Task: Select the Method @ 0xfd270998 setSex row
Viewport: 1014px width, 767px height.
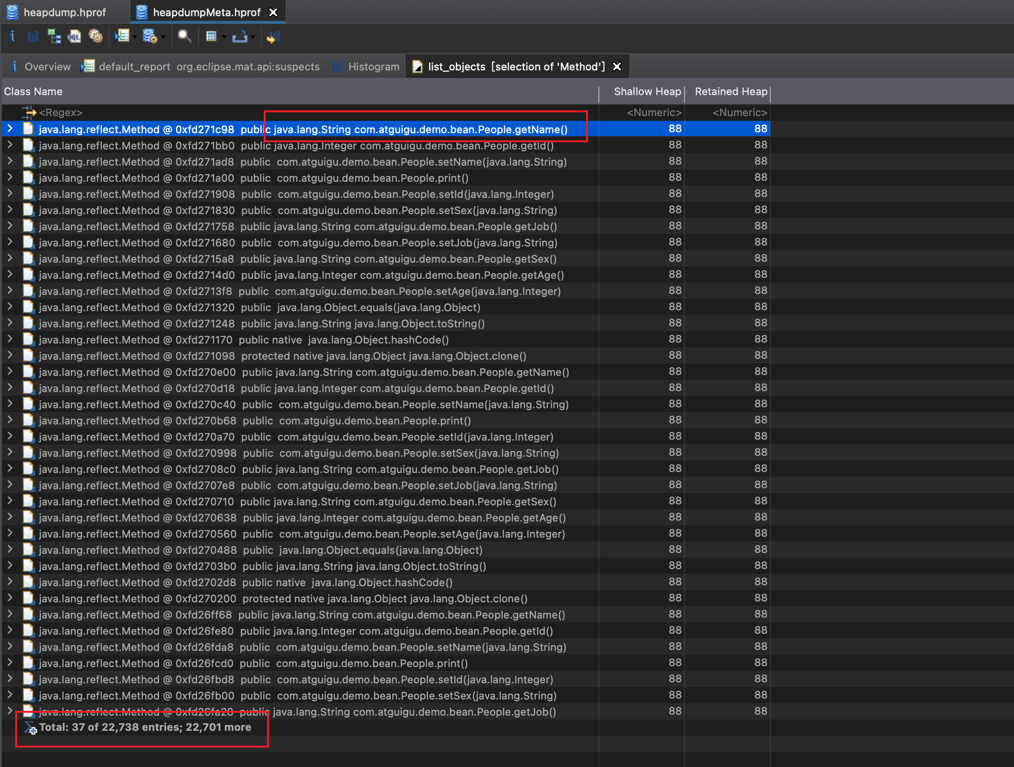Action: coord(386,453)
